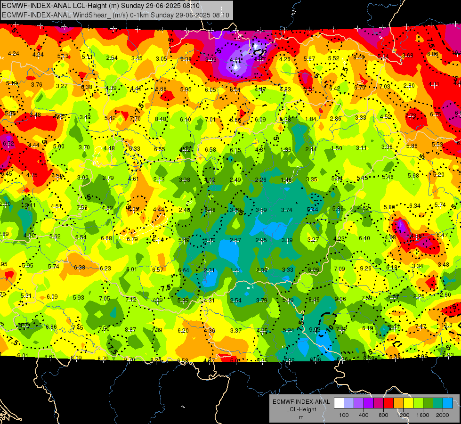The width and height of the screenshot is (461, 424).
Task: Click the wind shear value 11.0
Action: pos(446,325)
